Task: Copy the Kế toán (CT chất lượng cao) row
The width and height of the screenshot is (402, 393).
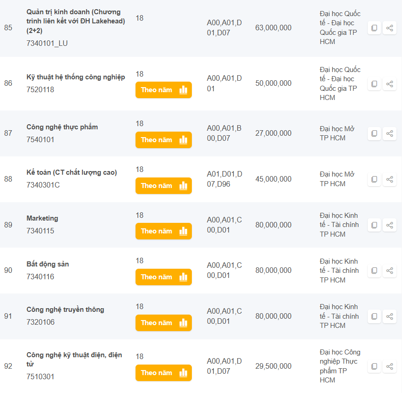Action: point(374,179)
